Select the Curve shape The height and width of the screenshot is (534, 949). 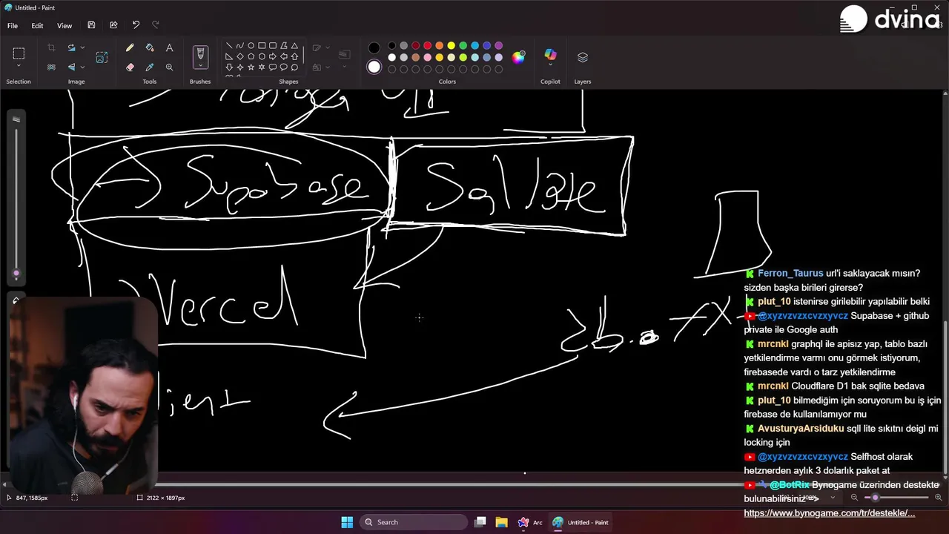click(x=240, y=46)
